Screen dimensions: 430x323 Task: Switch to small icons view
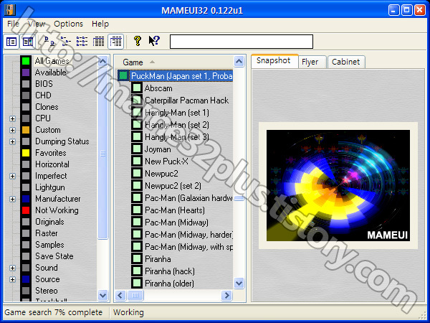pyautogui.click(x=65, y=42)
